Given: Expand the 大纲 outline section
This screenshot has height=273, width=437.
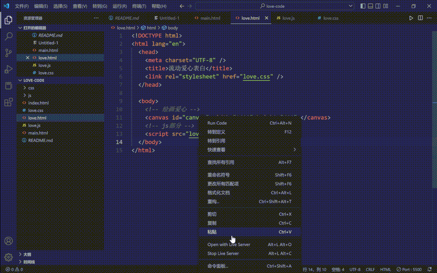Looking at the screenshot, I should pos(20,254).
